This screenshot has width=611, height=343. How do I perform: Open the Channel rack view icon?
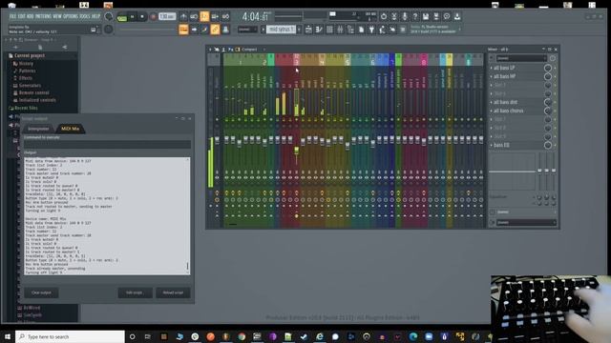[x=329, y=30]
